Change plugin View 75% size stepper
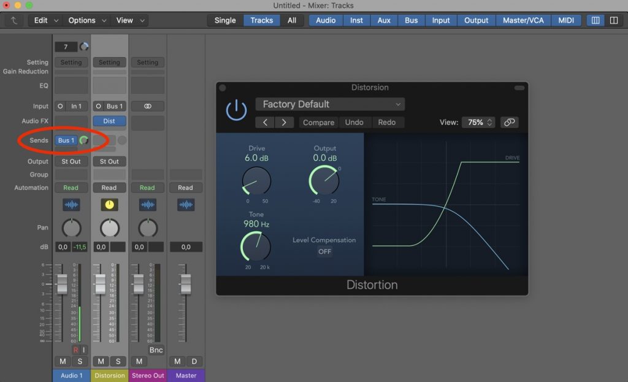The height and width of the screenshot is (382, 628). coord(478,122)
